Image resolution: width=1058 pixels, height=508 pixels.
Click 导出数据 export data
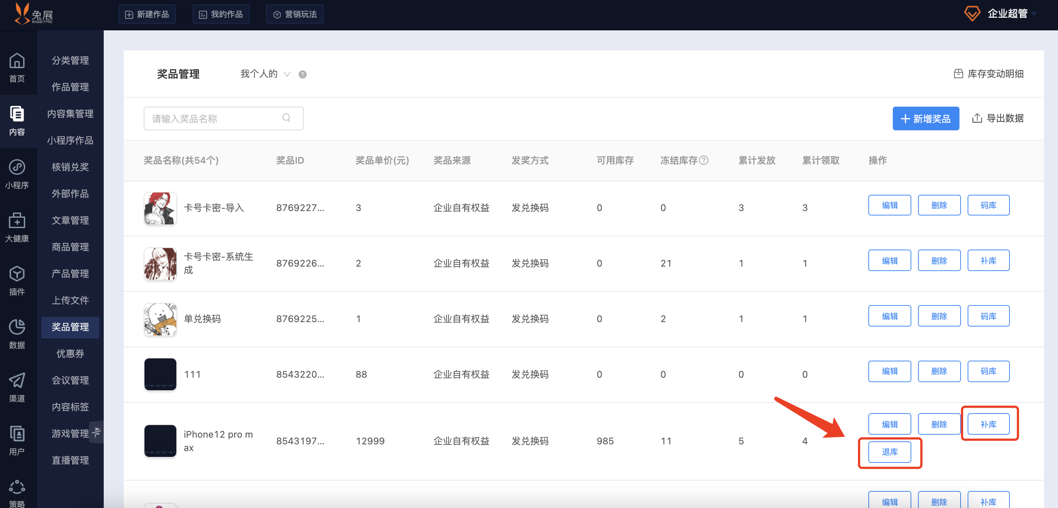pos(997,118)
